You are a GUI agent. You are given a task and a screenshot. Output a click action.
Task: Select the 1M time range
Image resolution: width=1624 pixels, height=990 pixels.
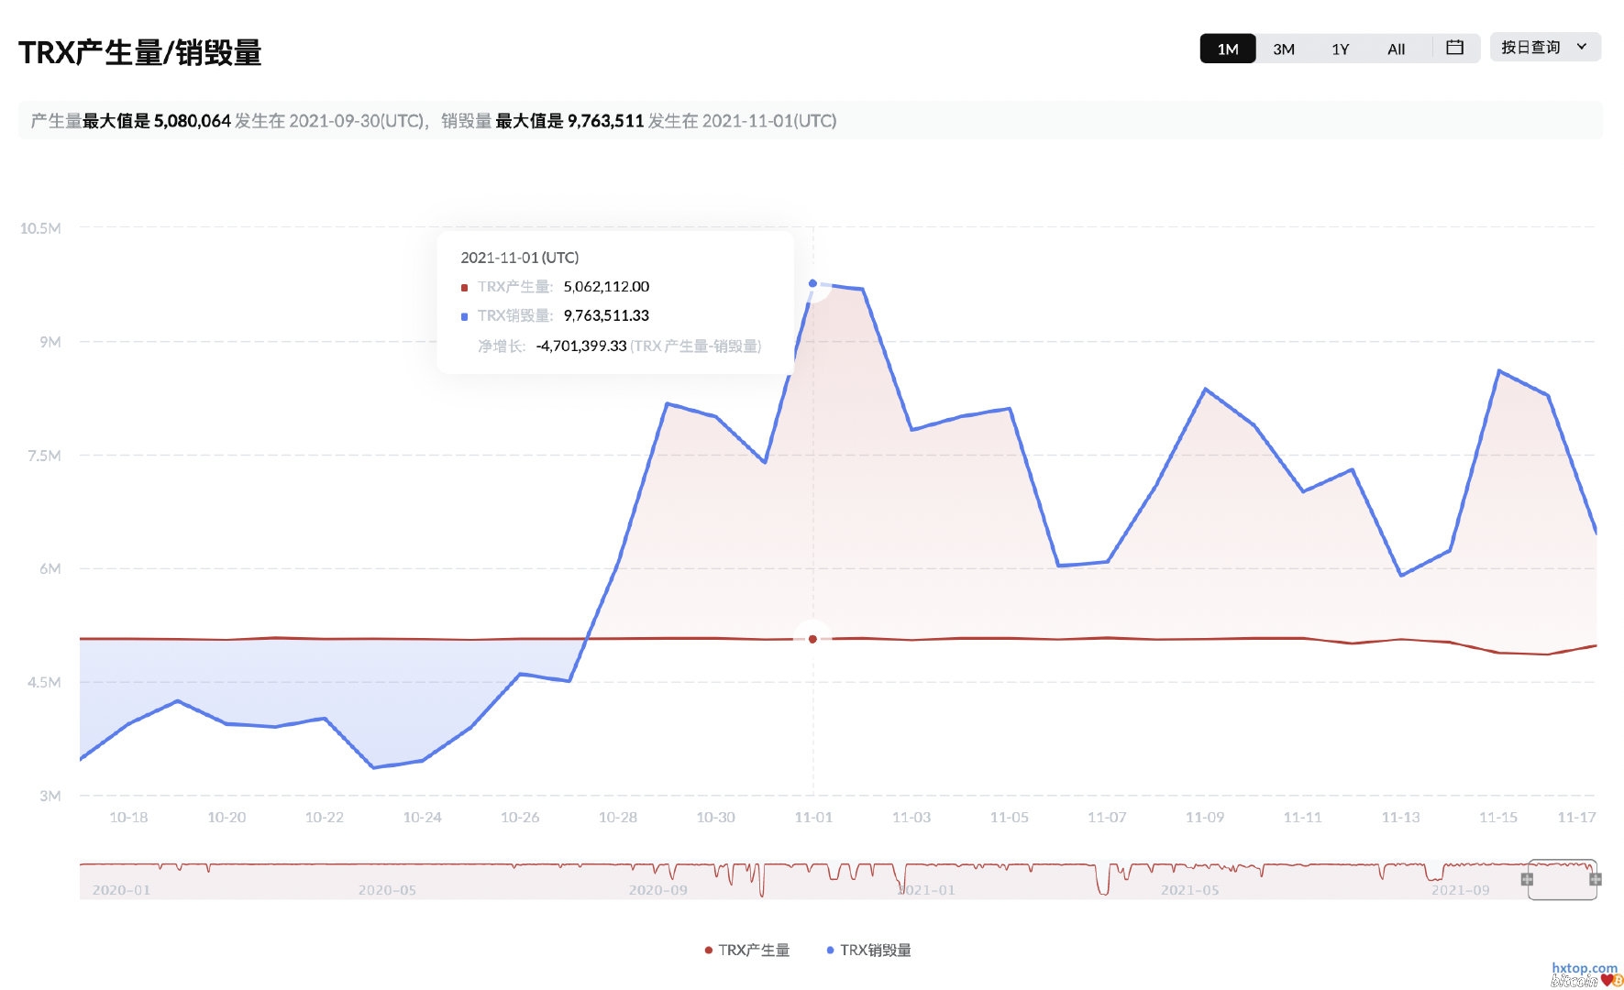coord(1228,49)
